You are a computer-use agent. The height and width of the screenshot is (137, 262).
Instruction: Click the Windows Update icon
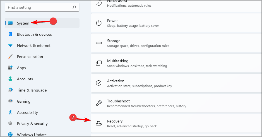pyautogui.click(x=10, y=134)
